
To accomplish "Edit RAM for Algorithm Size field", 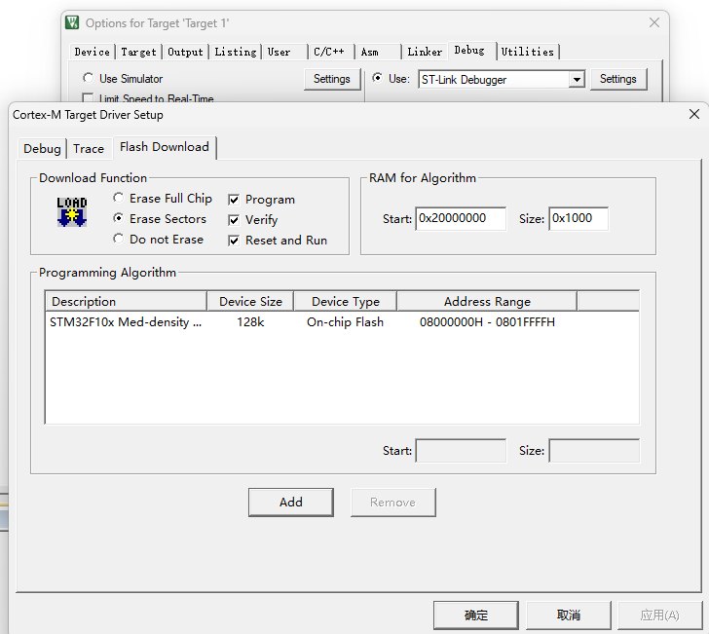I will coord(578,219).
